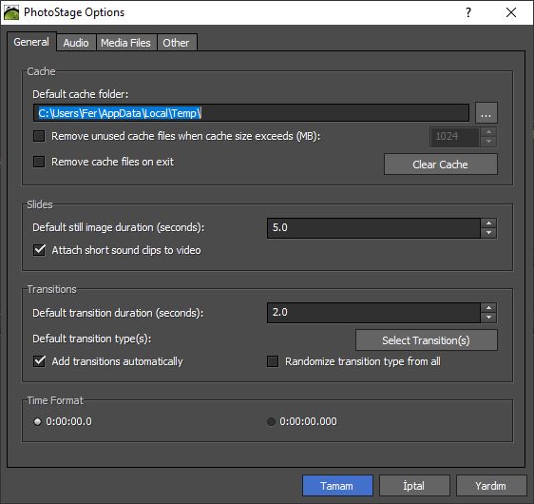
Task: Enable Remove cache files on exit
Action: coord(39,162)
